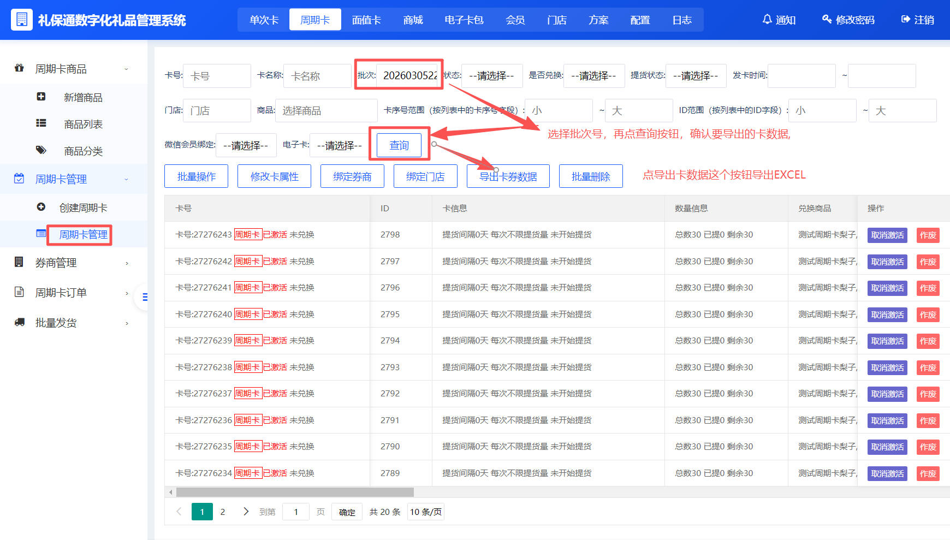Click 作废 on card 27276243 row
This screenshot has height=540, width=950.
pyautogui.click(x=928, y=235)
